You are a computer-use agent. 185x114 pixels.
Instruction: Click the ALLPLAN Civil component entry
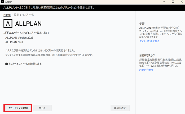[x=14, y=42]
